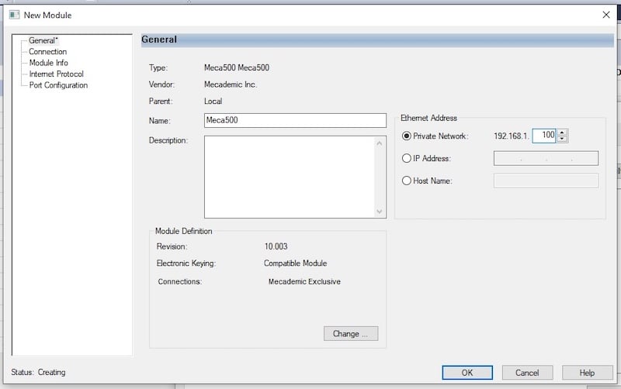
Task: Click the disabled Host Name entry box
Action: coord(546,181)
